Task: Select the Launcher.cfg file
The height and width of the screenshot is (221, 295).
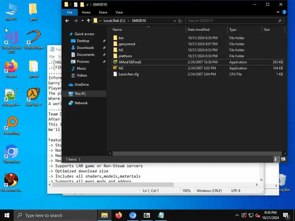Action: tap(198, 74)
